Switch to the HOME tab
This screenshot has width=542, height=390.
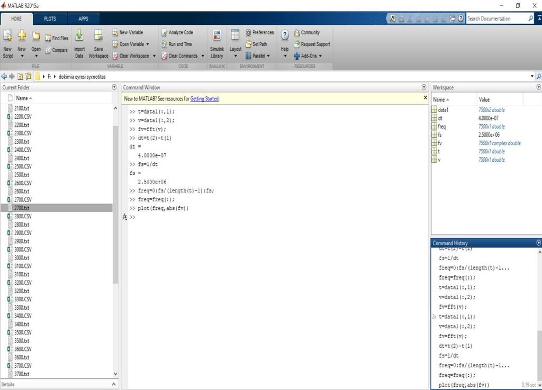coord(16,18)
